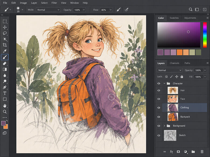Hide the Clothing layer
This screenshot has width=210, height=157.
(159, 108)
